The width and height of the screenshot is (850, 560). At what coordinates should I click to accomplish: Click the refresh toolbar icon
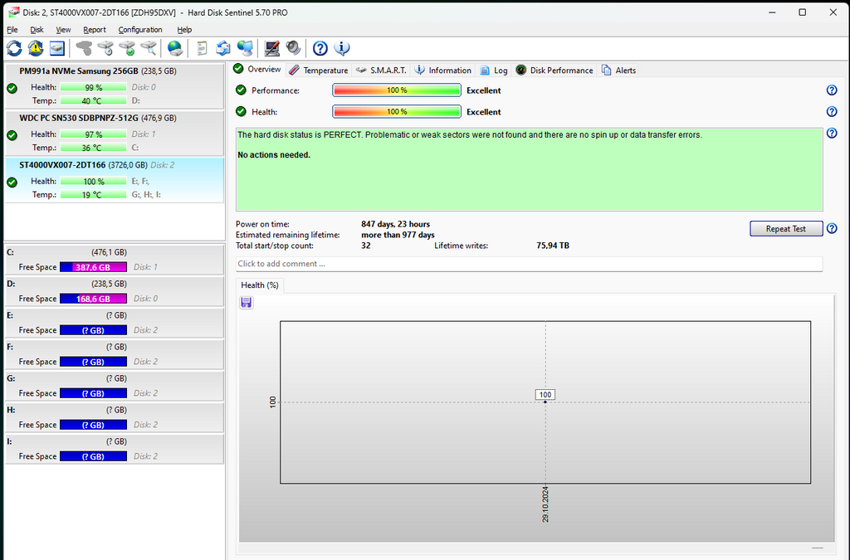click(x=14, y=48)
